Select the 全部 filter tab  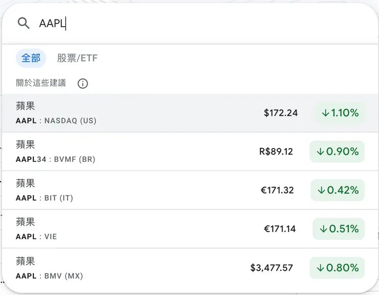31,58
